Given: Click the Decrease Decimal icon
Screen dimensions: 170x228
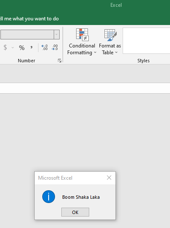Looking at the screenshot, I should (55, 47).
